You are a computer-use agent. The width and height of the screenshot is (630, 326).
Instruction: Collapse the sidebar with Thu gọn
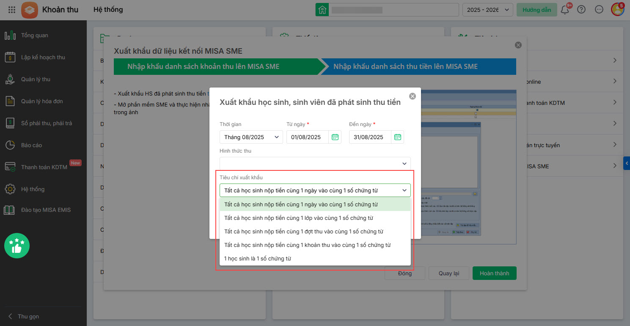(24, 317)
